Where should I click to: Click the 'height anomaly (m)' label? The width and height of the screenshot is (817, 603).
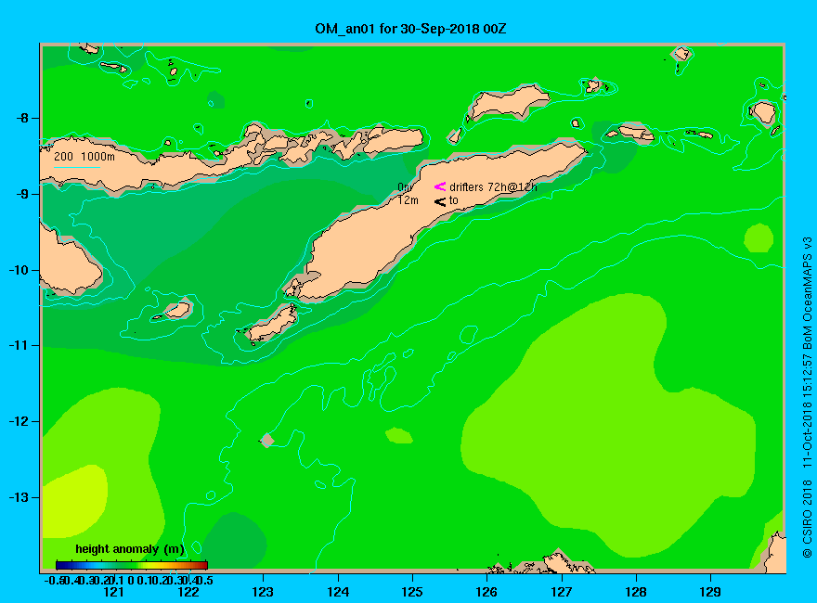130,549
